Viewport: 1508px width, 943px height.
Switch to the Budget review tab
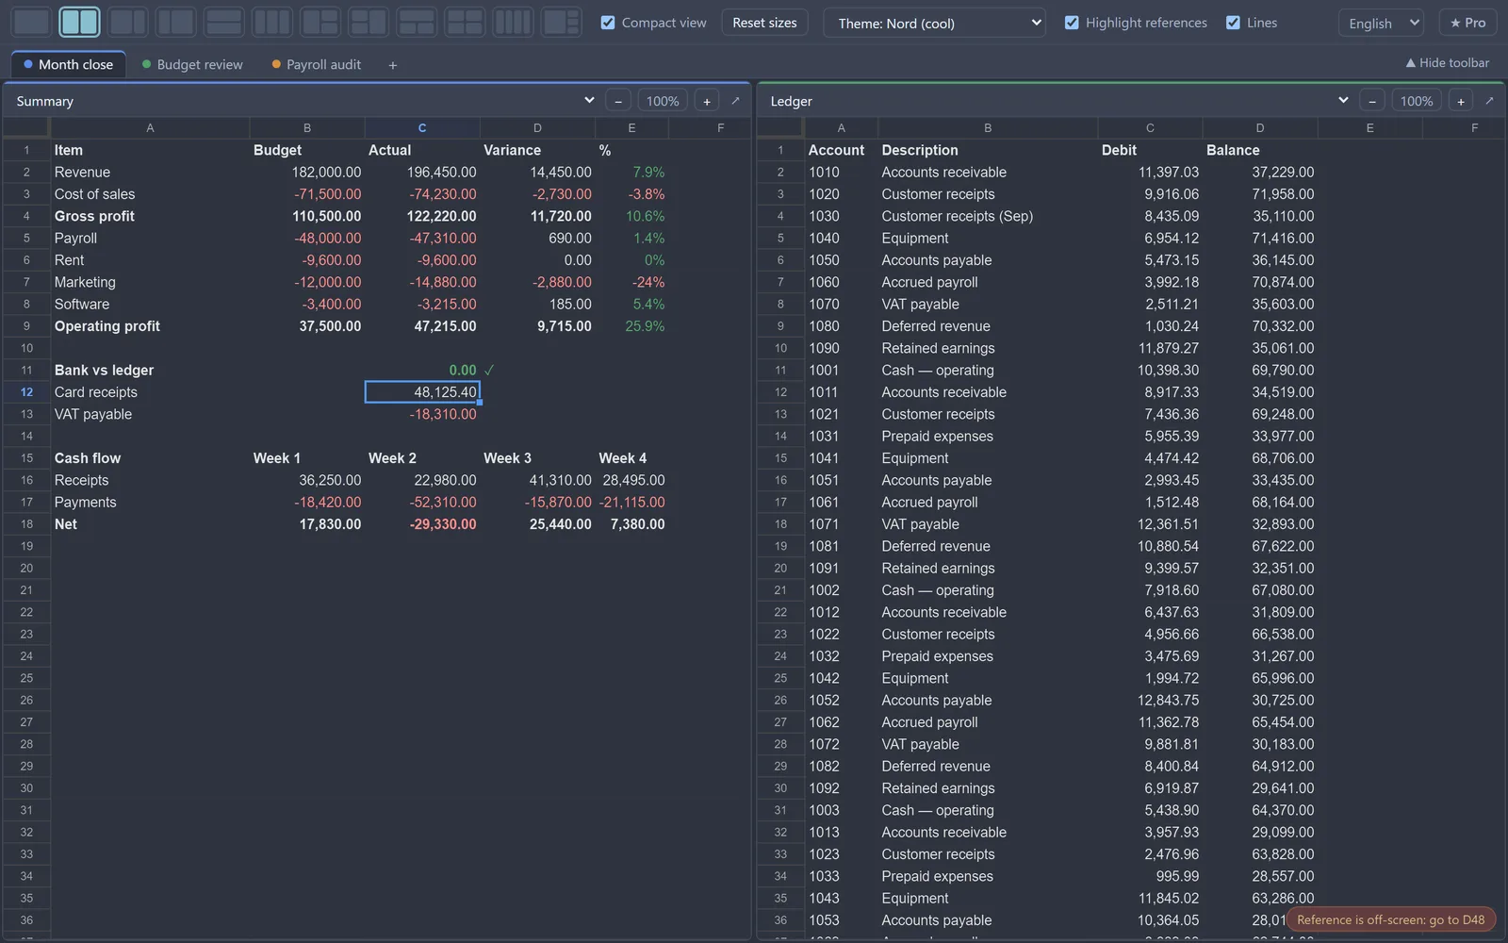[192, 65]
